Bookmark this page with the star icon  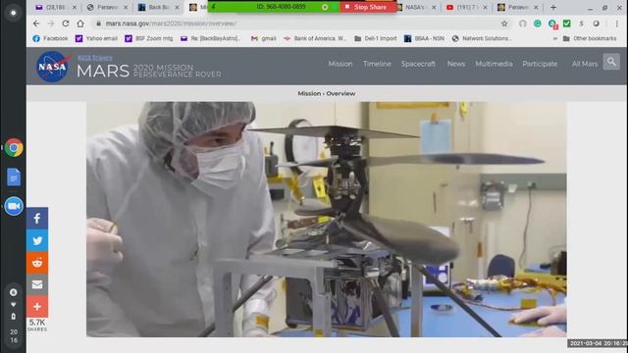coord(504,24)
